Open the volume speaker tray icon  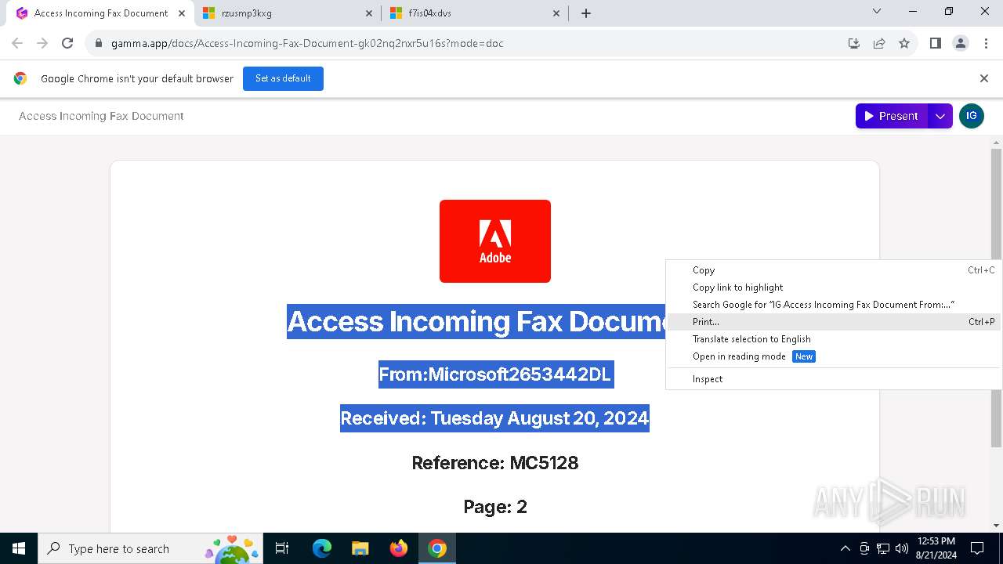902,548
